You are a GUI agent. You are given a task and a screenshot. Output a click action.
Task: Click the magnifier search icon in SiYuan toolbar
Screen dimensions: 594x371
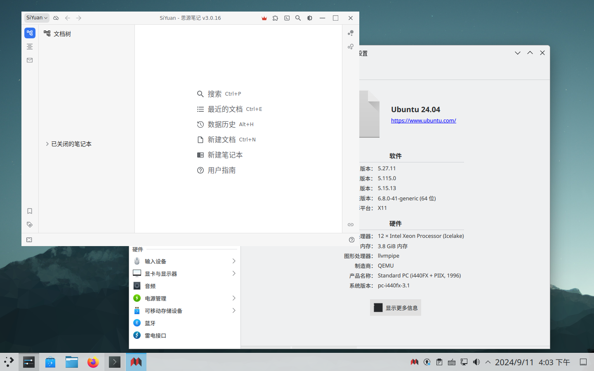point(298,18)
